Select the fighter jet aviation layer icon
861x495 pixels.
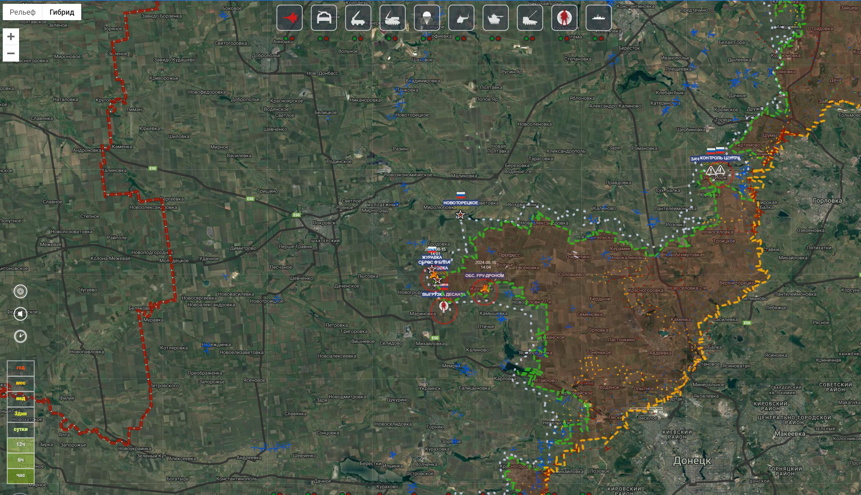(289, 18)
